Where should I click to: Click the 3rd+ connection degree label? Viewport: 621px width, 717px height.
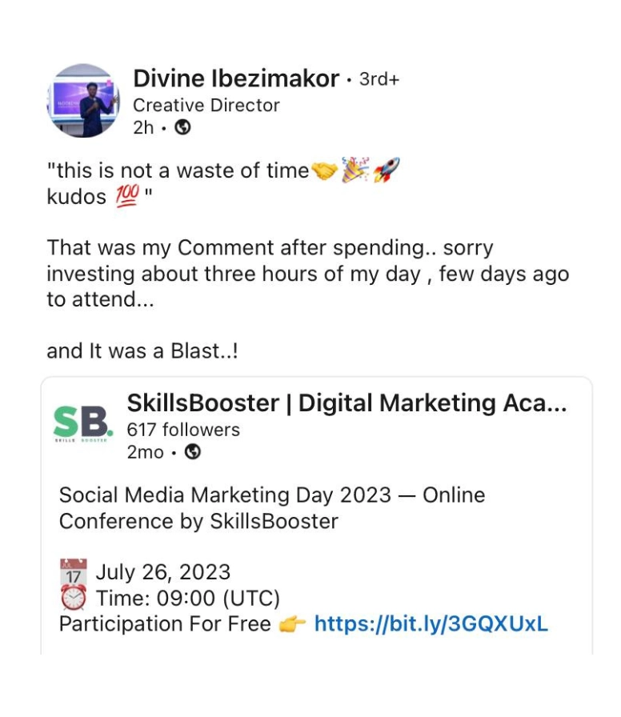pos(379,79)
